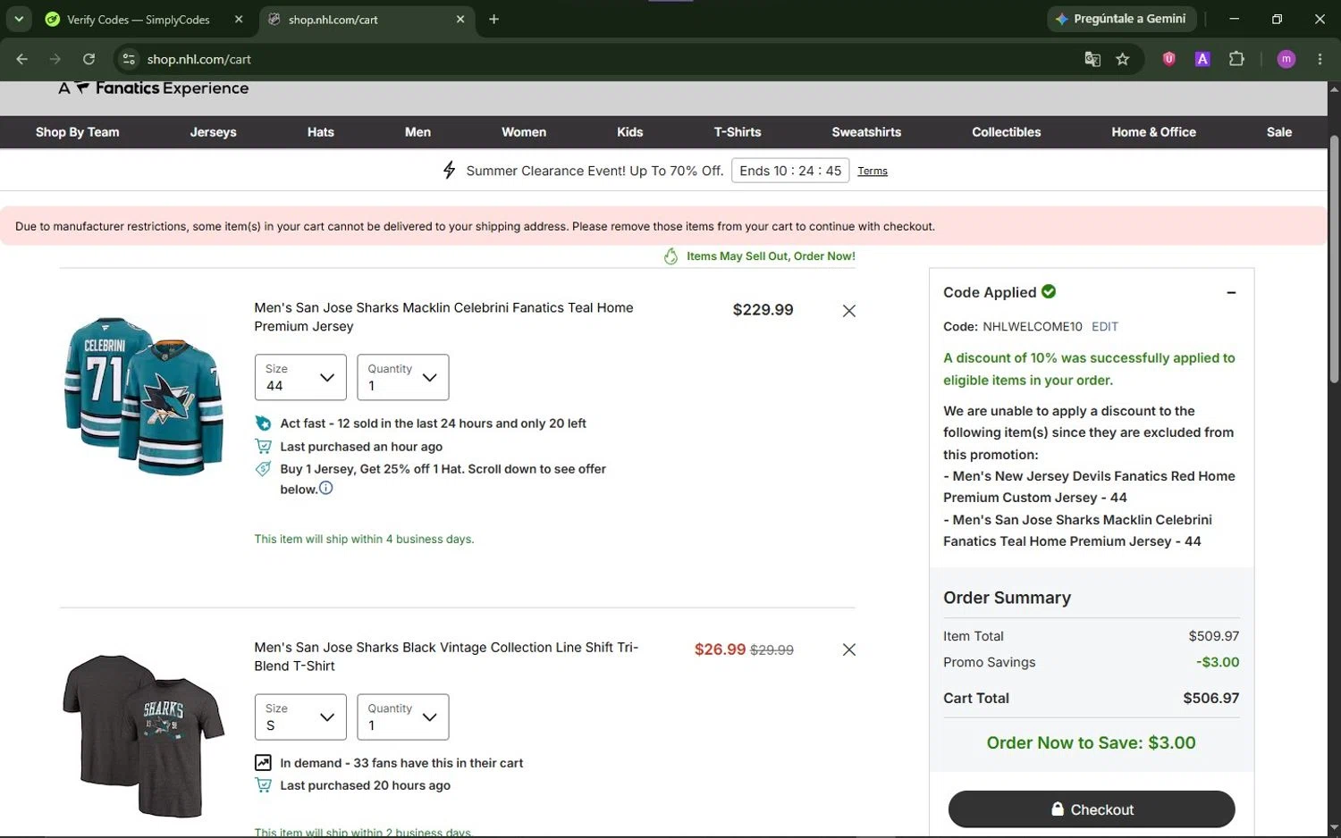
Task: Click the Sharks T-Shirt product thumbnail
Action: [x=143, y=735]
